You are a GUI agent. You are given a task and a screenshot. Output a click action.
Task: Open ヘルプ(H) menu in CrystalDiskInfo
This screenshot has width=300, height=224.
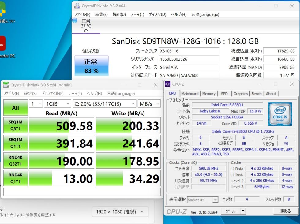[178, 14]
